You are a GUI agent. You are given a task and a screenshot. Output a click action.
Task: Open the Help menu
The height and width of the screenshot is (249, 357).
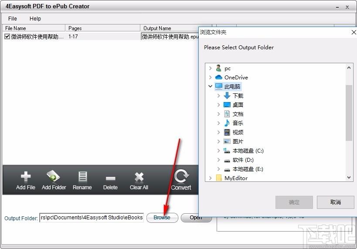35,18
